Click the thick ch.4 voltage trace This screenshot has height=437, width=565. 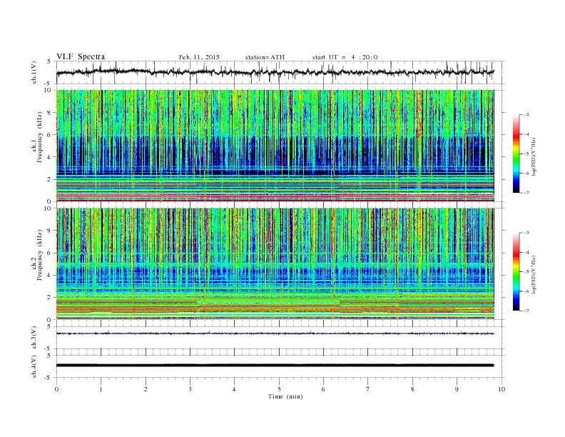pos(275,366)
